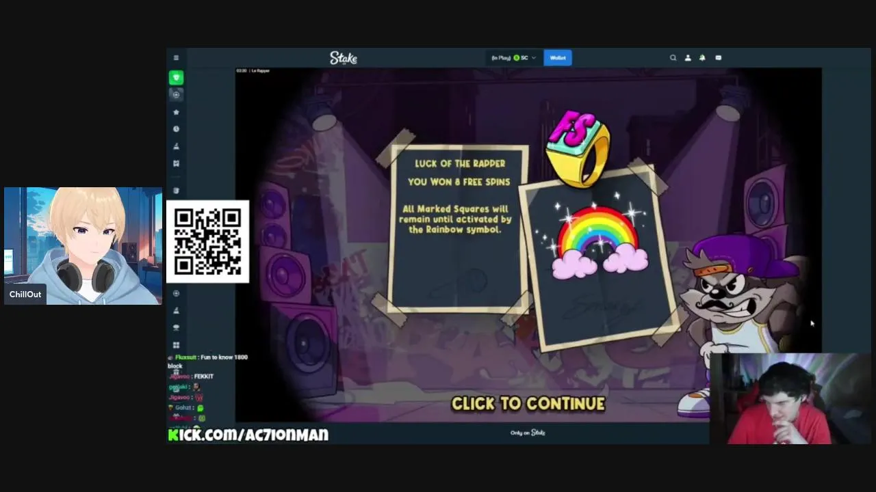Click the Rainbow symbol card
This screenshot has height=492, width=876.
tap(600, 258)
